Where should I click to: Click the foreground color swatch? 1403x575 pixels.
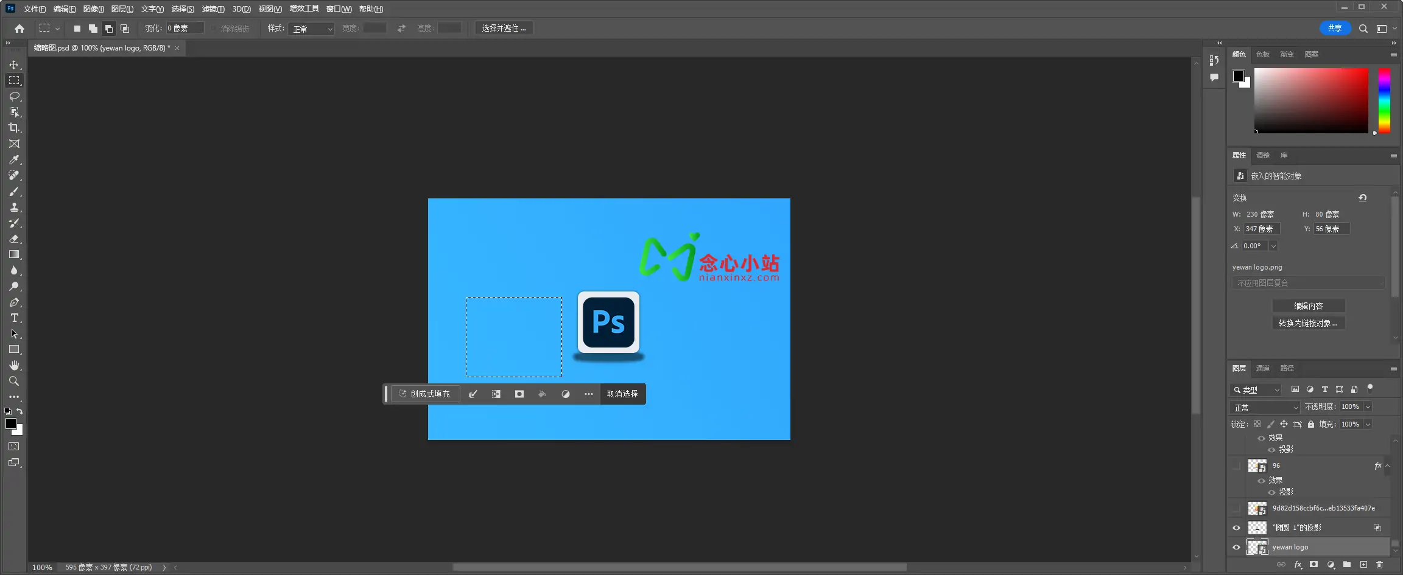tap(11, 422)
